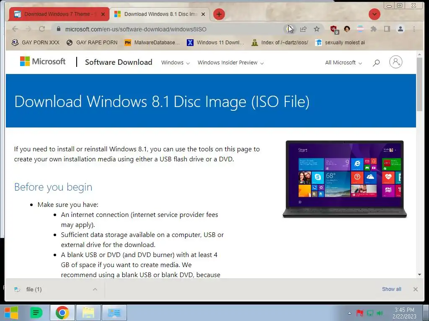Go back to the previous page

(x=15, y=29)
